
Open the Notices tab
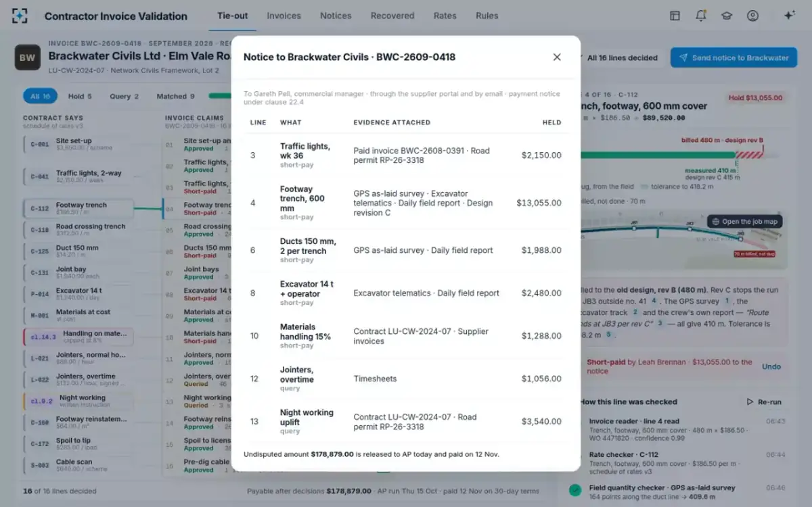point(336,16)
